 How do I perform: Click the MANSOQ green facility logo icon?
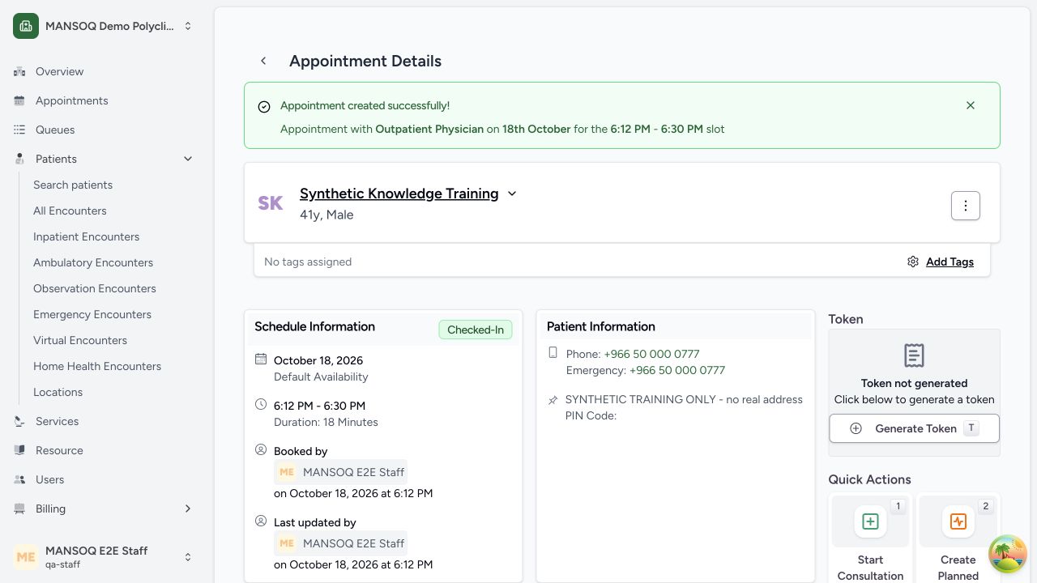[x=26, y=26]
